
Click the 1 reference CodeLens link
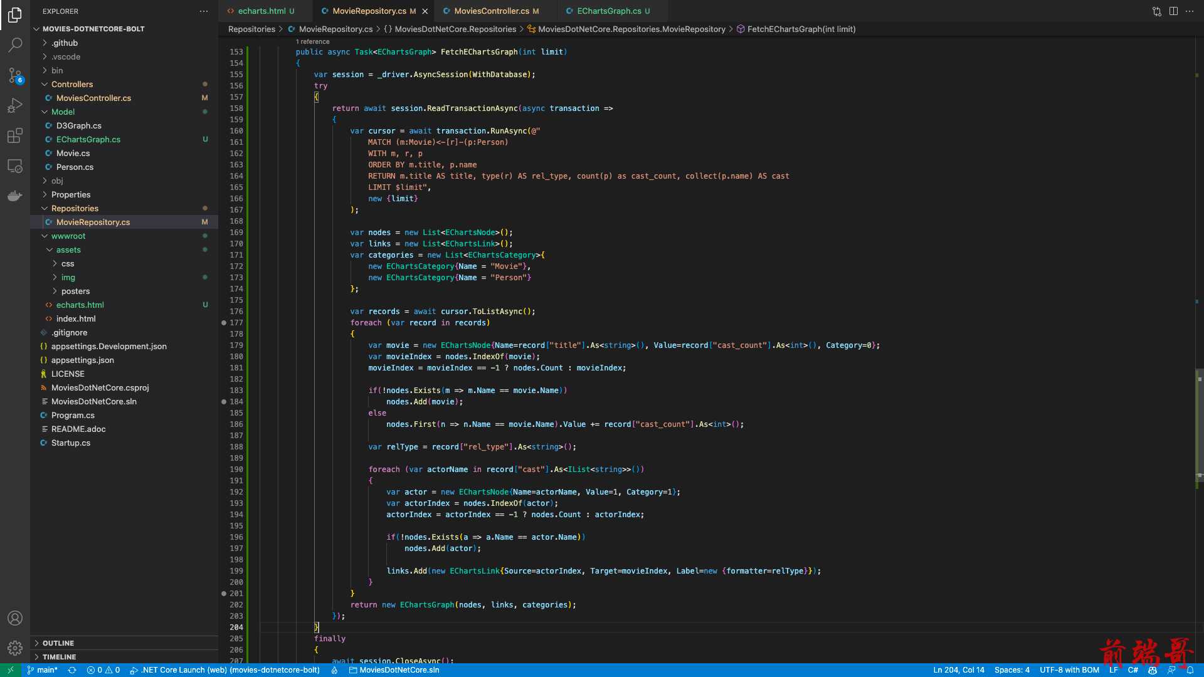click(x=313, y=41)
